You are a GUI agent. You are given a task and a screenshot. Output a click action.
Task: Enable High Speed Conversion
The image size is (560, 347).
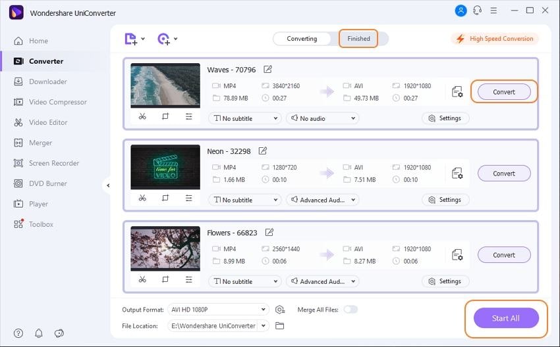click(495, 39)
